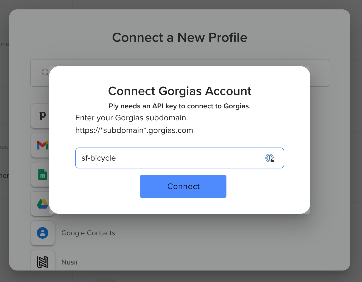Screen dimensions: 362x282
Task: Click empty space right of the Nusii row
Action: click(x=209, y=262)
